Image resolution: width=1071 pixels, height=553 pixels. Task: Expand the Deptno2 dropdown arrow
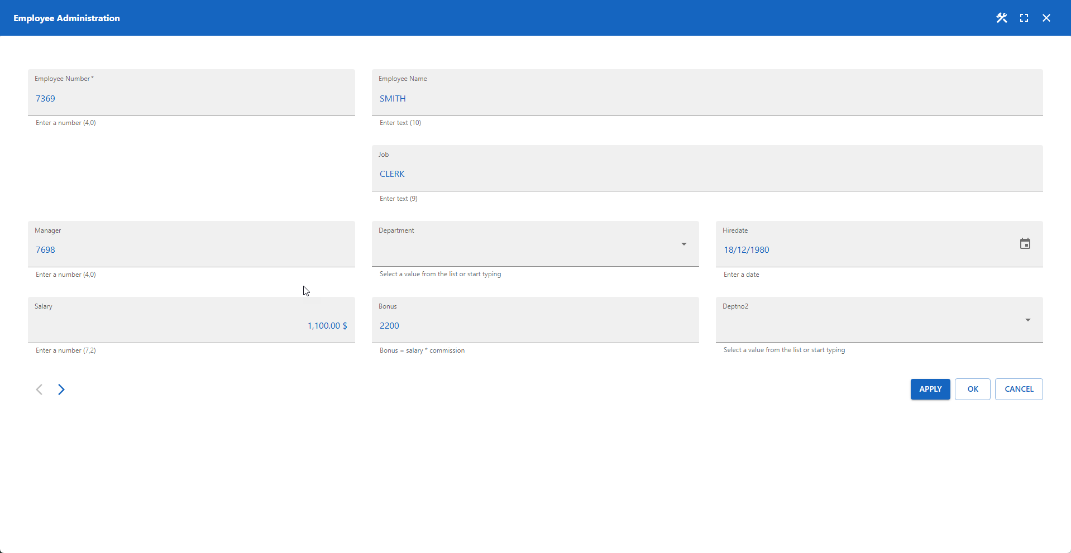pyautogui.click(x=1027, y=320)
